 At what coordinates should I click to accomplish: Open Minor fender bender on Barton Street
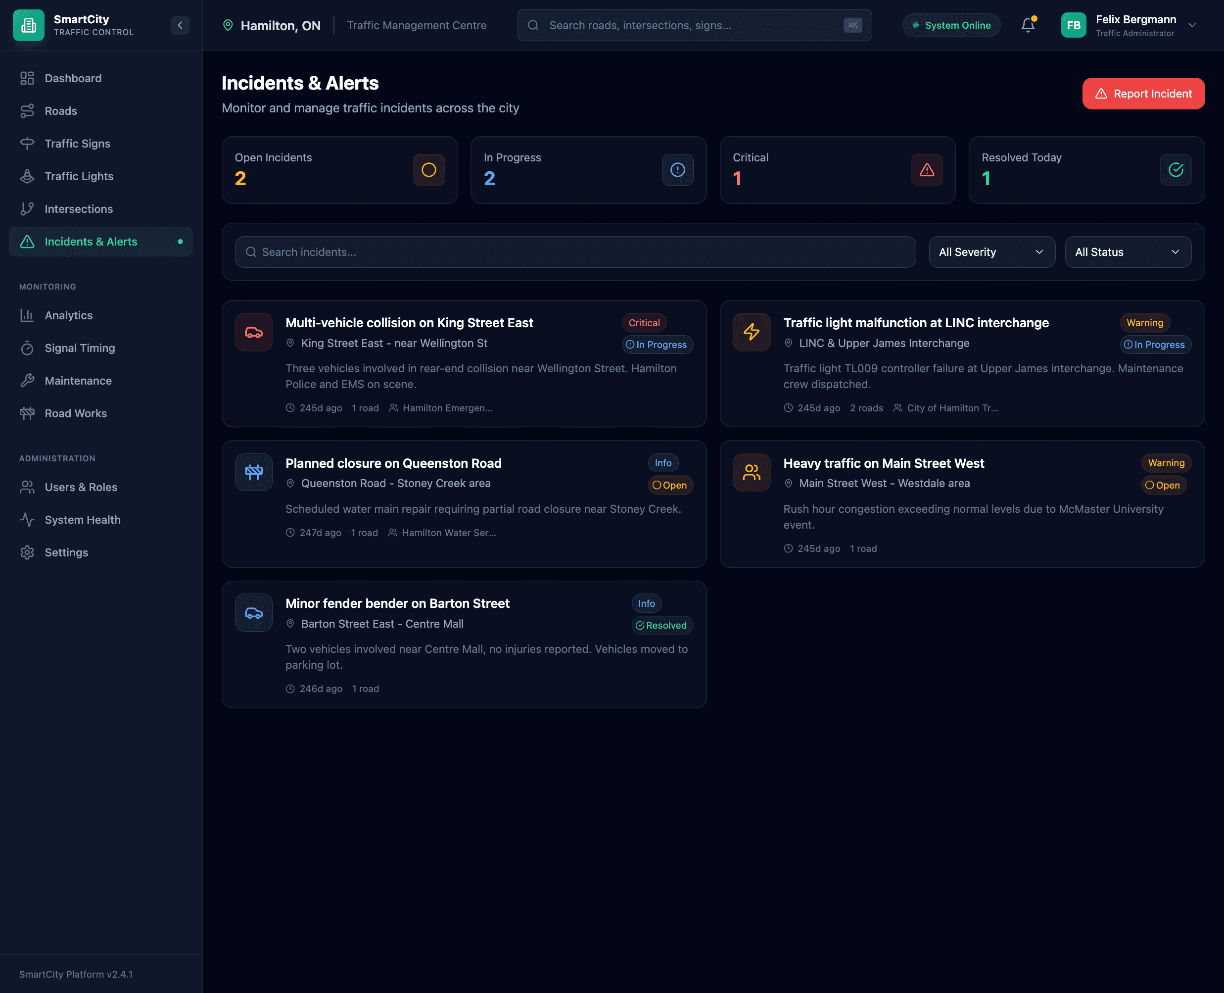tap(397, 603)
